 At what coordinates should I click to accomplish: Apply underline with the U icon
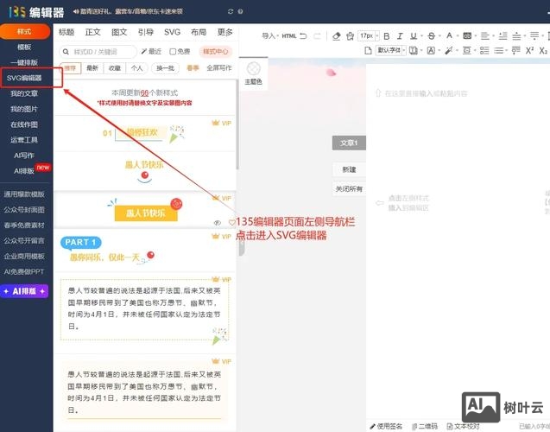tap(414, 35)
